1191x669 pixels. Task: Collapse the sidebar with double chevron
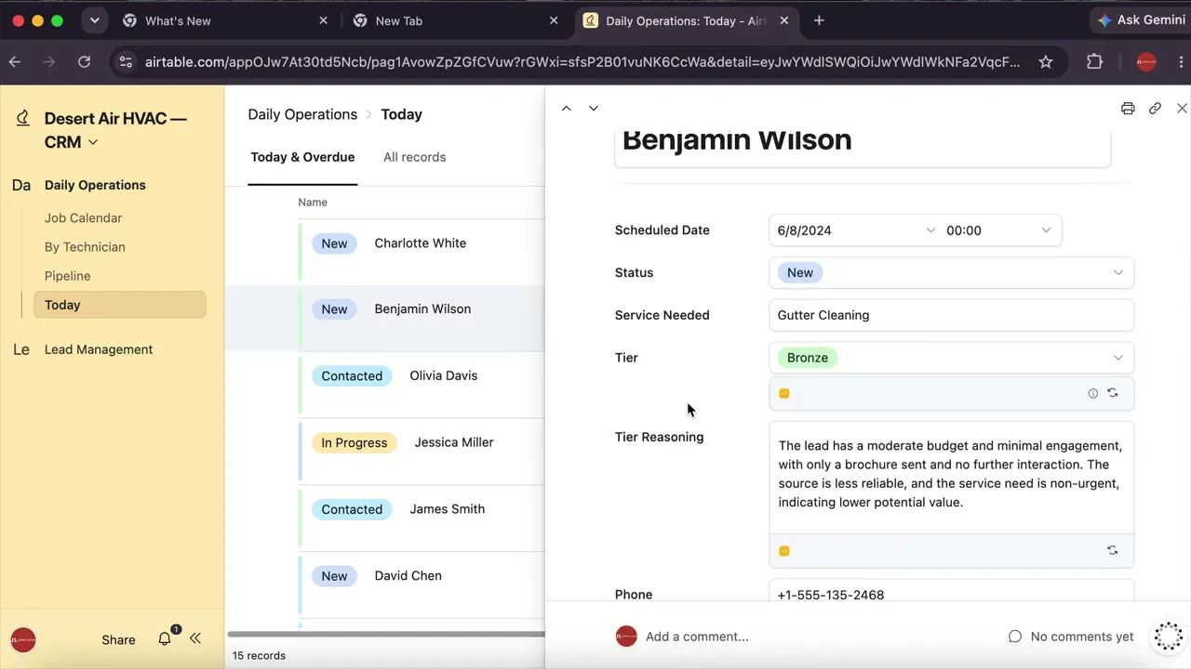[195, 638]
